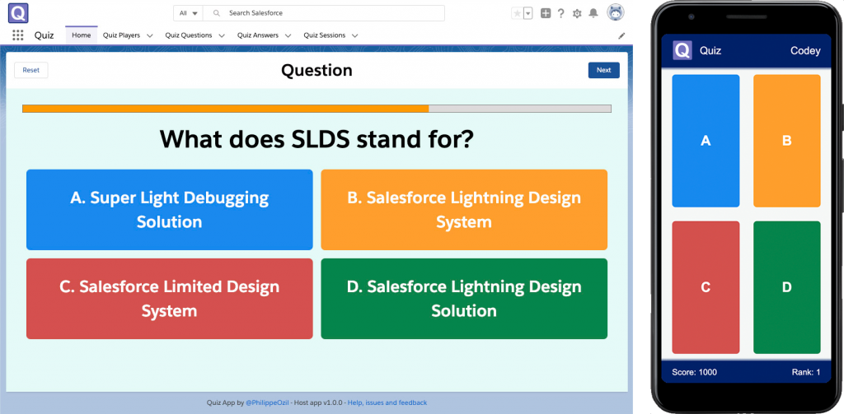The width and height of the screenshot is (844, 414).
Task: Tap the Quiz title in phone header
Action: (x=710, y=50)
